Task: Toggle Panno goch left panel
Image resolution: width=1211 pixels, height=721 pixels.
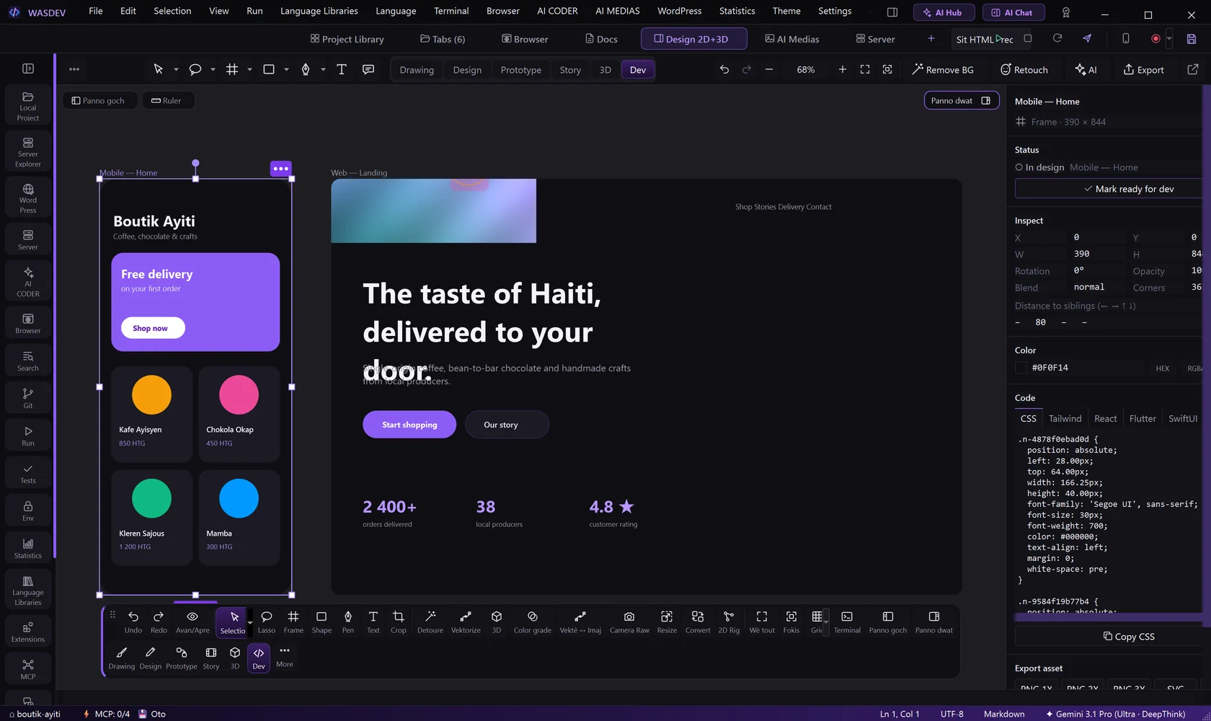Action: point(98,100)
